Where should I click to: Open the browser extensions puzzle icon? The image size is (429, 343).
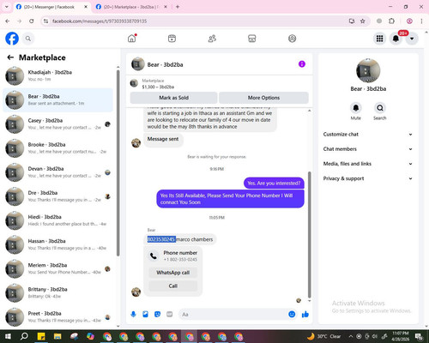click(391, 21)
